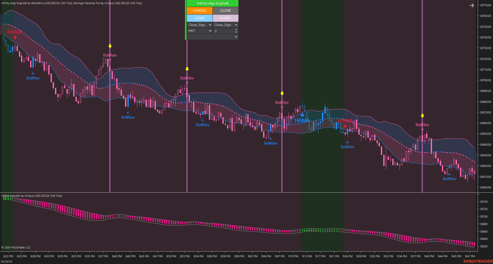Viewport: 493px width, 264px height.
Task: Click the pink SHORT button
Action: click(x=225, y=18)
